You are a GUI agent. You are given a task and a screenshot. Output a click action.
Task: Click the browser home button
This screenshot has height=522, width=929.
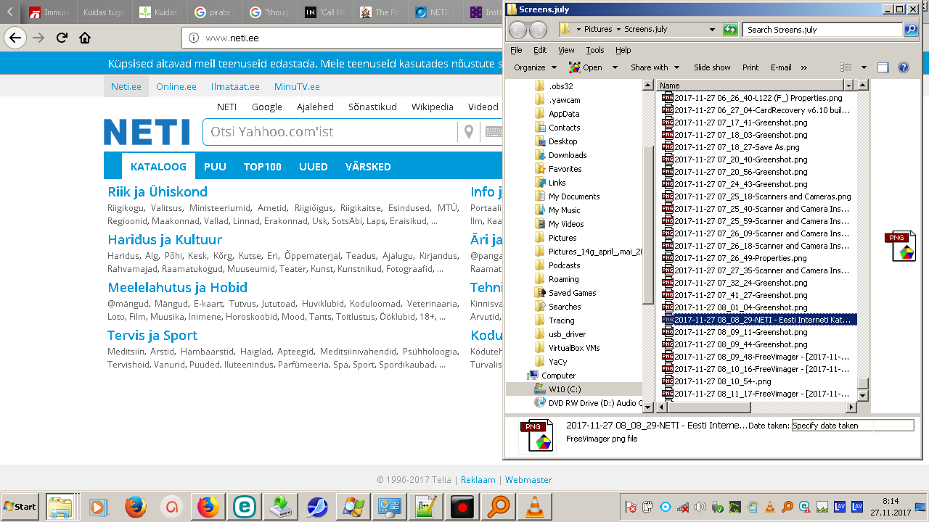[x=85, y=38]
